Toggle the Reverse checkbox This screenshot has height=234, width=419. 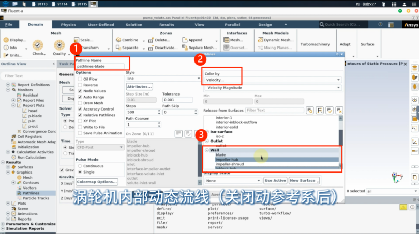coord(80,85)
